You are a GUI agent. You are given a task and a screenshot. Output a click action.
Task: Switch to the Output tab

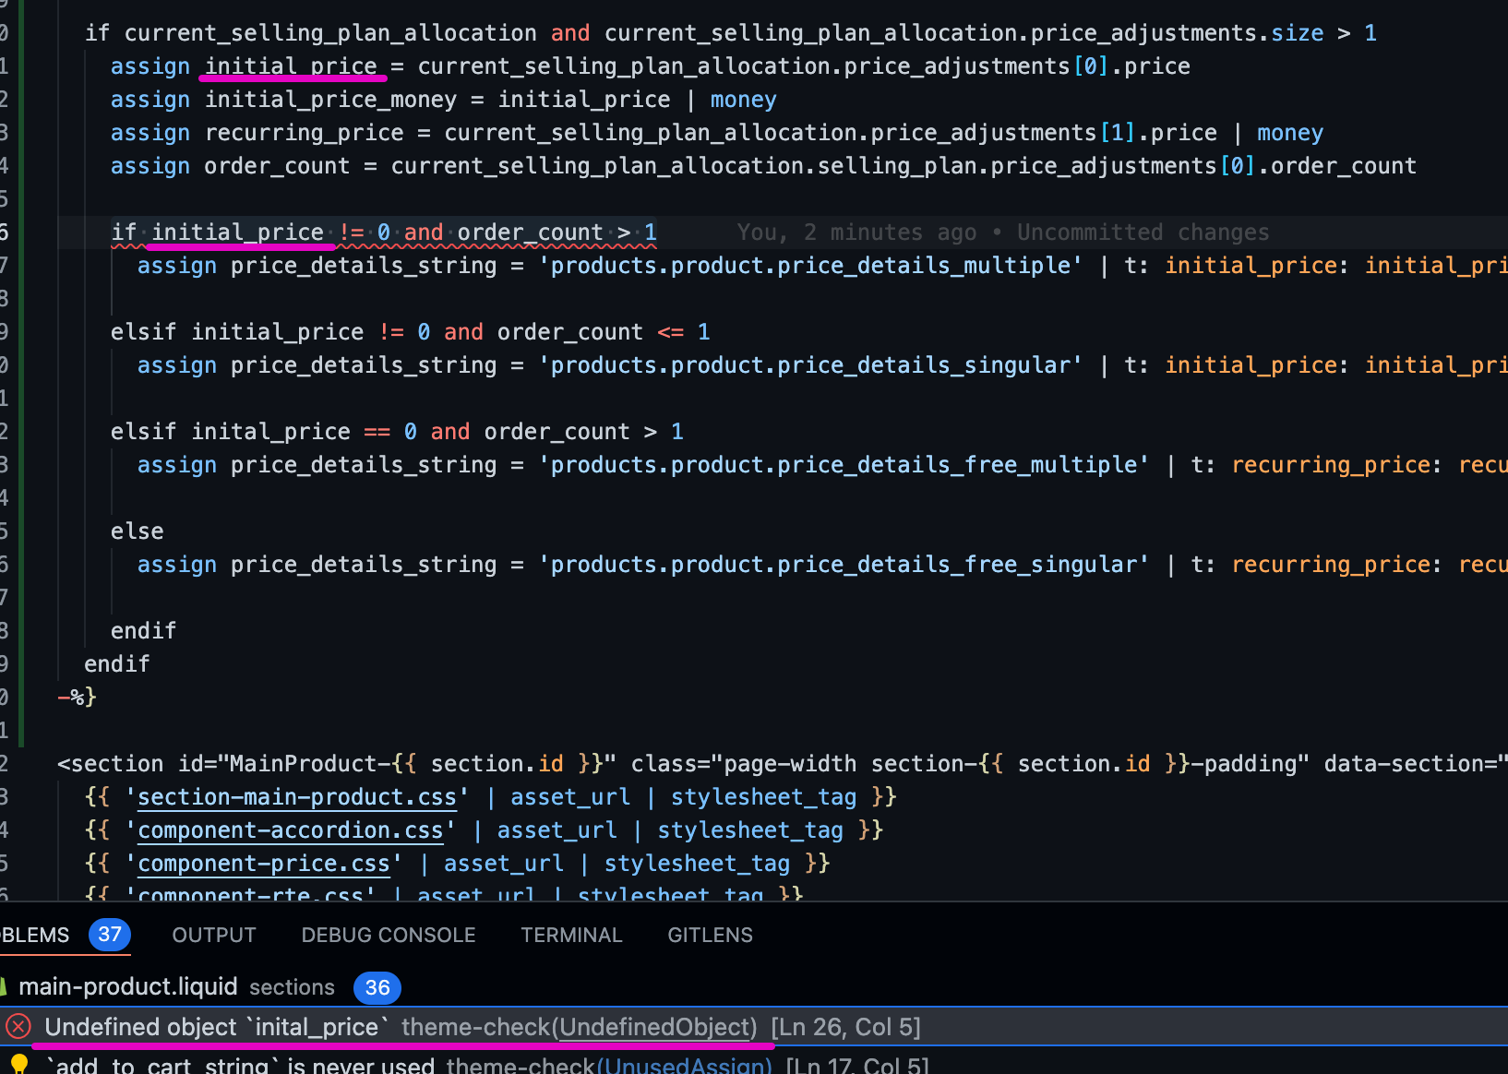(214, 935)
